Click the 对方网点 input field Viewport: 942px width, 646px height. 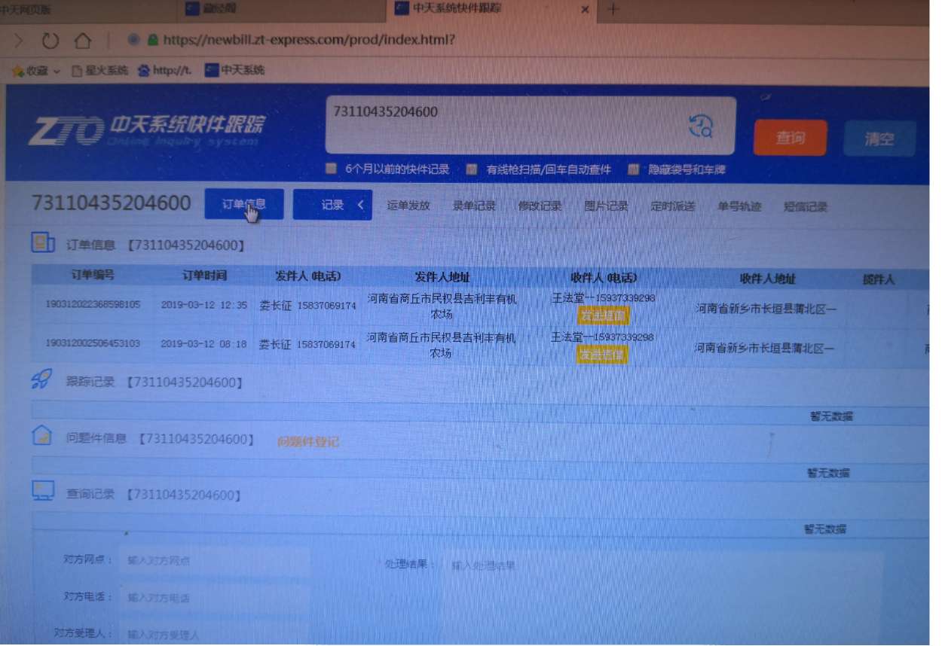tap(215, 560)
